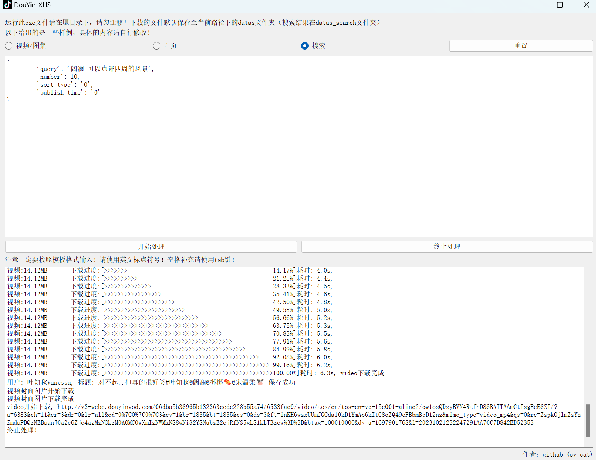Maximize the DouYin_XHS window
This screenshot has height=460, width=596.
click(560, 5)
